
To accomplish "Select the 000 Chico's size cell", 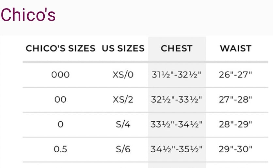I will tap(60, 75).
